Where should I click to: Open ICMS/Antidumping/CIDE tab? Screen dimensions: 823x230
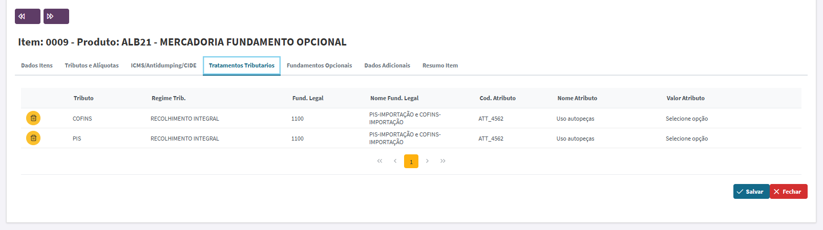click(x=163, y=65)
